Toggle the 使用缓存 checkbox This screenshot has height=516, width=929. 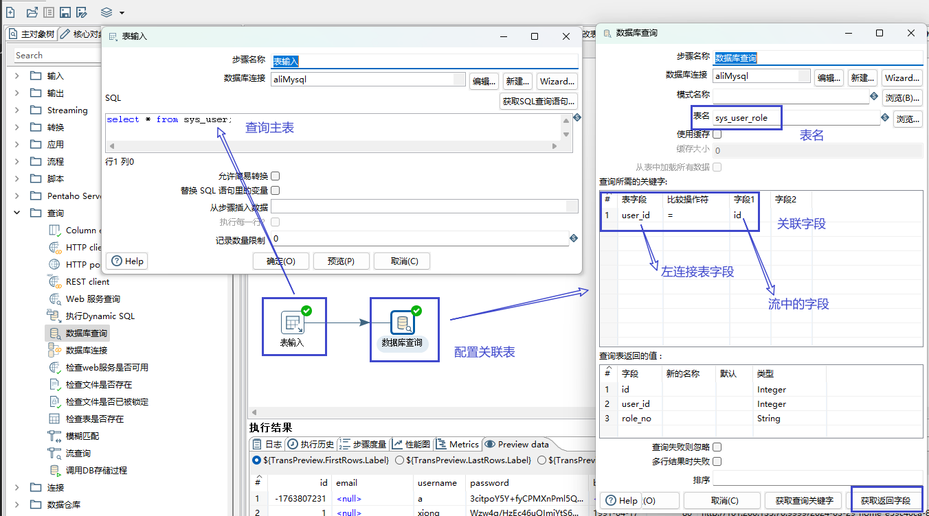point(717,134)
